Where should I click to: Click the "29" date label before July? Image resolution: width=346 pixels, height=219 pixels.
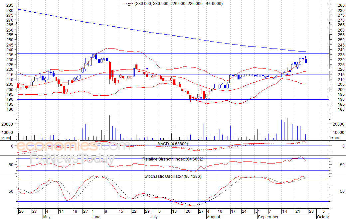pos(147,211)
